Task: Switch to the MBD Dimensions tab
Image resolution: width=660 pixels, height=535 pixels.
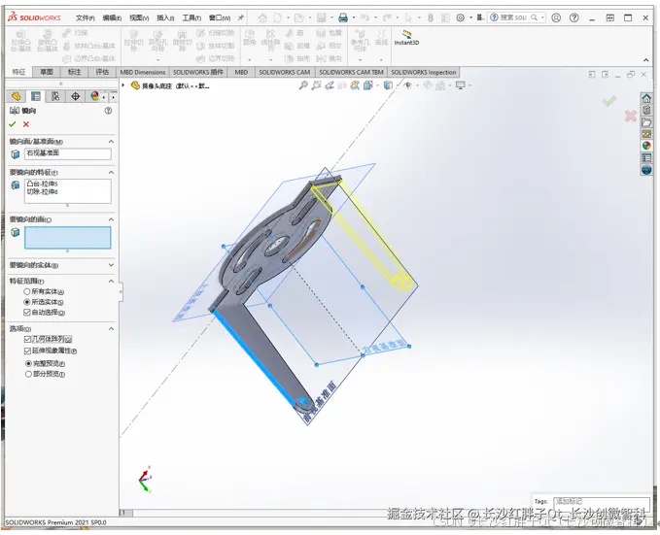Action: pyautogui.click(x=143, y=73)
